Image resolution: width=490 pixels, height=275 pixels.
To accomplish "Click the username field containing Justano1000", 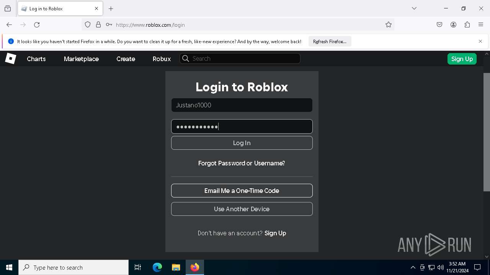I will point(242,105).
